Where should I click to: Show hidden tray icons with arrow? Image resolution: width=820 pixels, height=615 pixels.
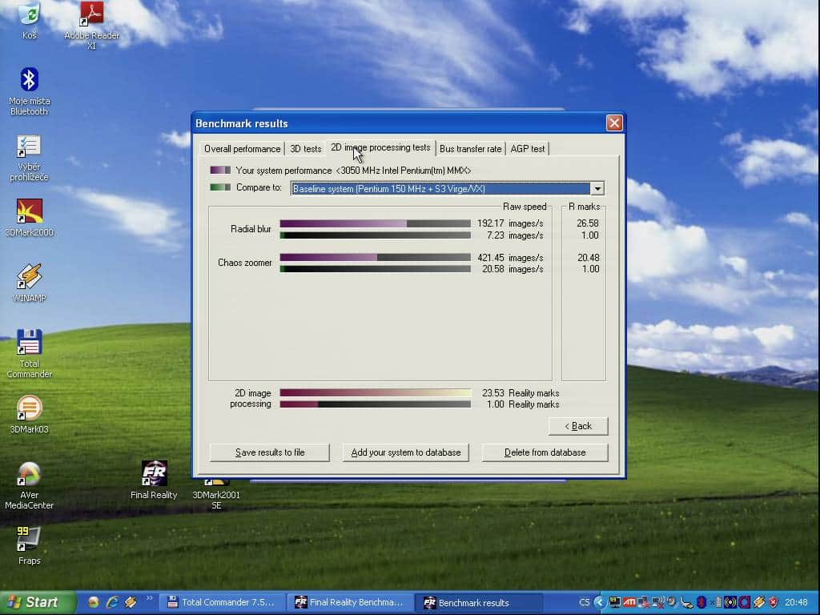[x=600, y=602]
